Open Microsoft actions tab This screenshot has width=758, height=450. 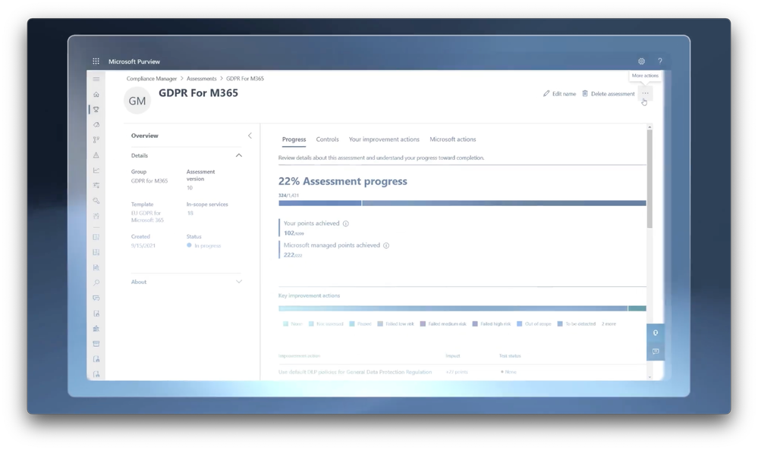452,139
